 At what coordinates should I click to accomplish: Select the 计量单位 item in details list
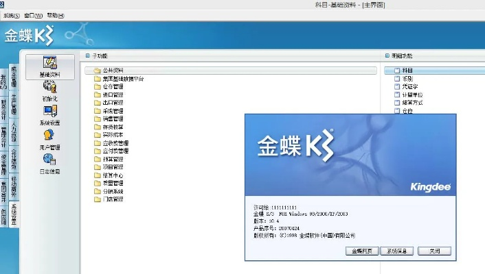click(x=412, y=95)
